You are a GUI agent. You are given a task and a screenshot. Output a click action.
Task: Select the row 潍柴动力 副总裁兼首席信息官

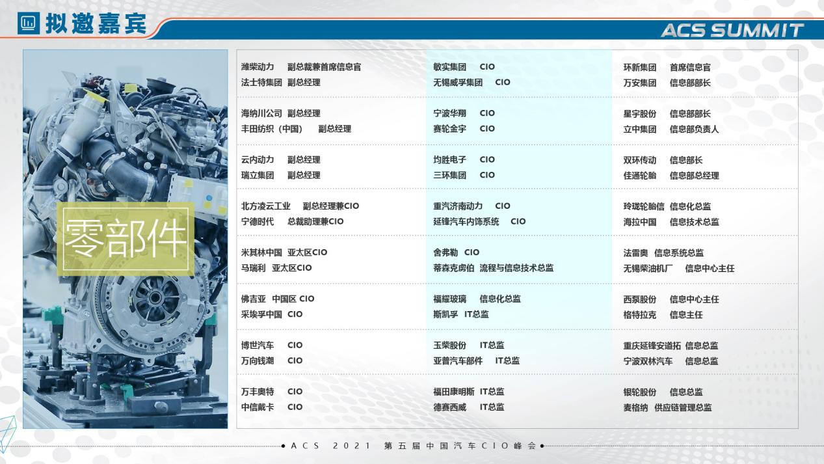[301, 67]
